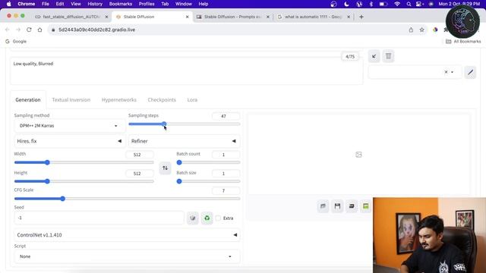Click the green send to img2img icon
Image resolution: width=486 pixels, height=273 pixels.
coord(366,206)
